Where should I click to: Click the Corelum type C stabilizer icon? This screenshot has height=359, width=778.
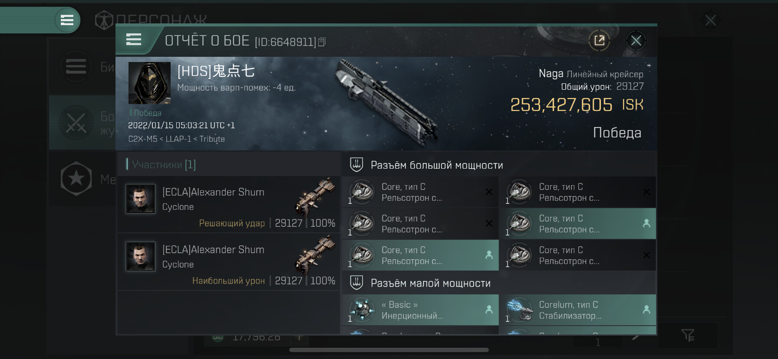coord(520,310)
